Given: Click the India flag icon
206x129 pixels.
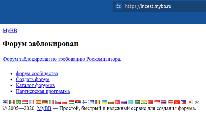Looking at the screenshot, I should pyautogui.click(x=144, y=102).
